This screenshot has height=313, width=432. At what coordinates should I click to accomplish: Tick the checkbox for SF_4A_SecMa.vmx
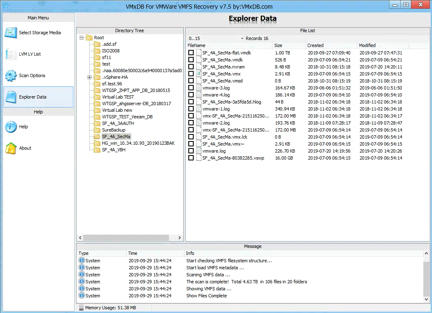point(191,74)
